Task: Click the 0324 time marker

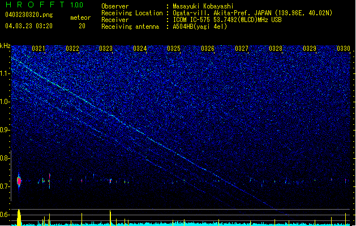Action: (x=140, y=49)
